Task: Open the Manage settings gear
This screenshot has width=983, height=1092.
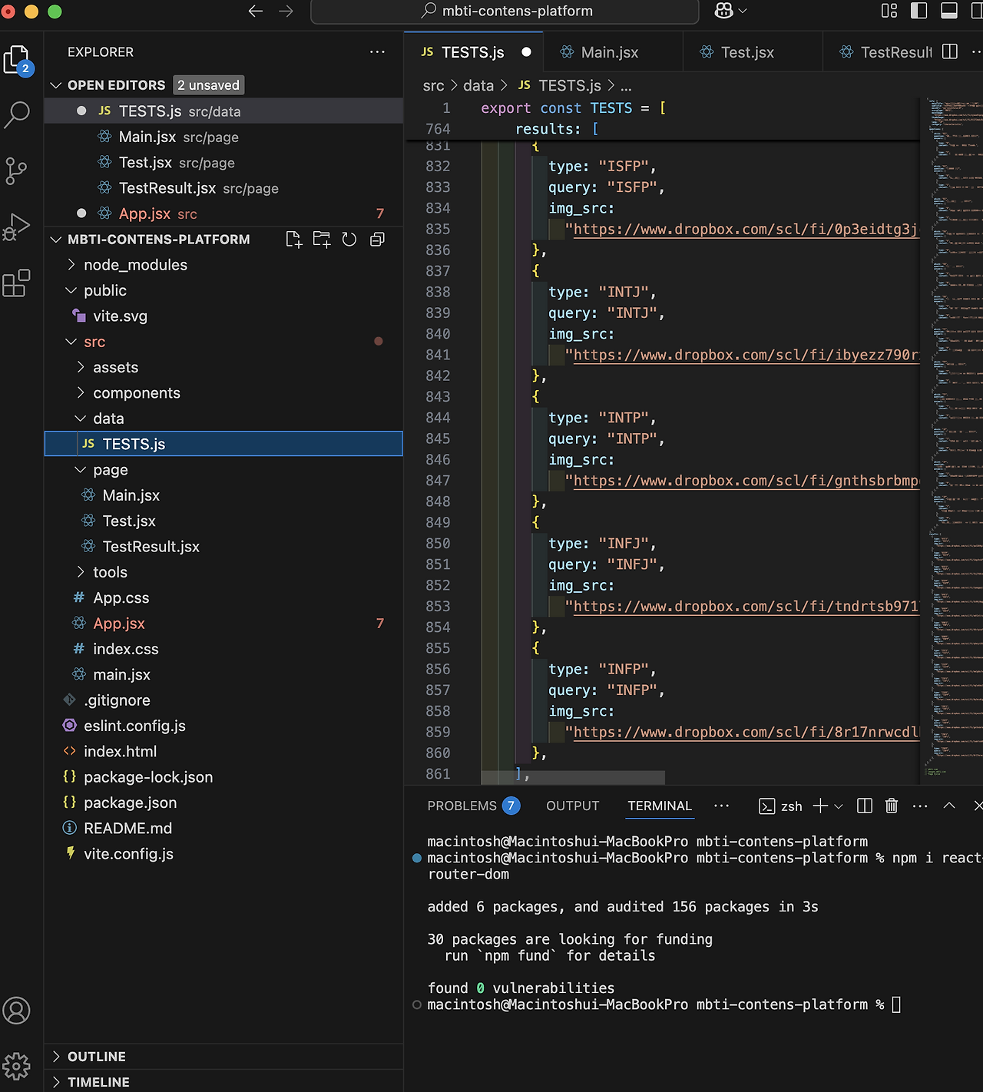Action: tap(17, 1066)
